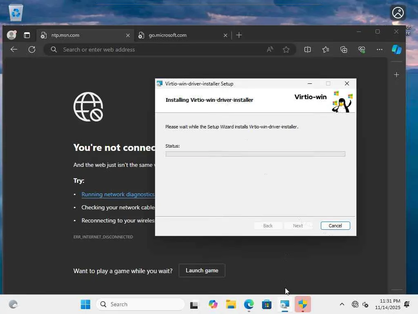Add an app to Edge sidebar

click(396, 75)
